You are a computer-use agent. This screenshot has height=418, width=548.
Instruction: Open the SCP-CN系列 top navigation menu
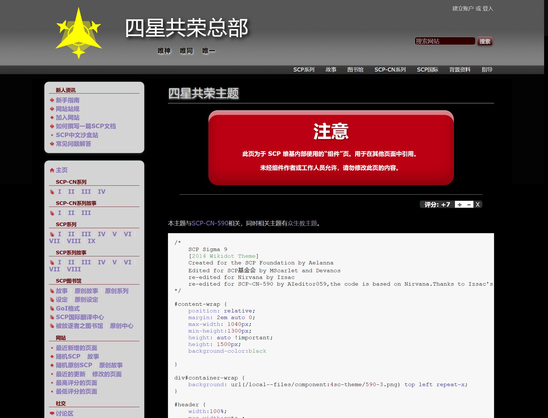tap(390, 70)
